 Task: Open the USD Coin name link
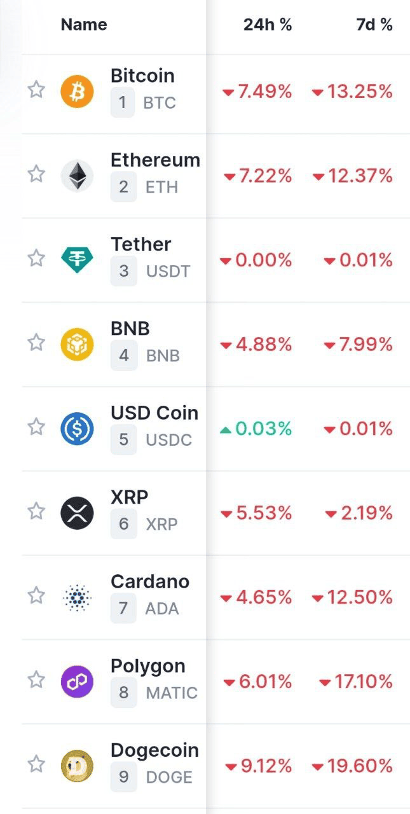pos(154,413)
